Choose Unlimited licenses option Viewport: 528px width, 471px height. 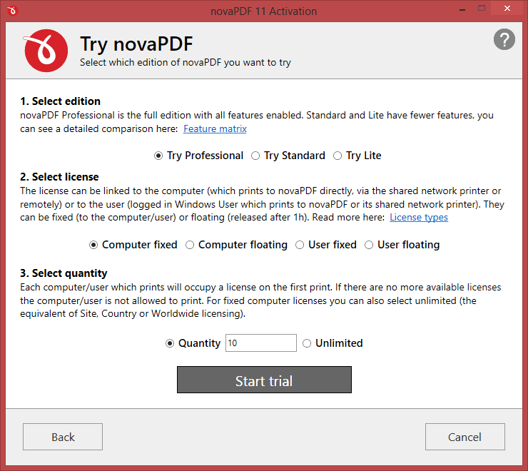(332, 343)
